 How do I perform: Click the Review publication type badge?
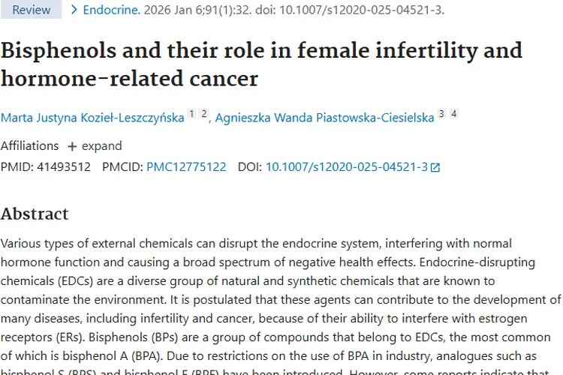31,10
